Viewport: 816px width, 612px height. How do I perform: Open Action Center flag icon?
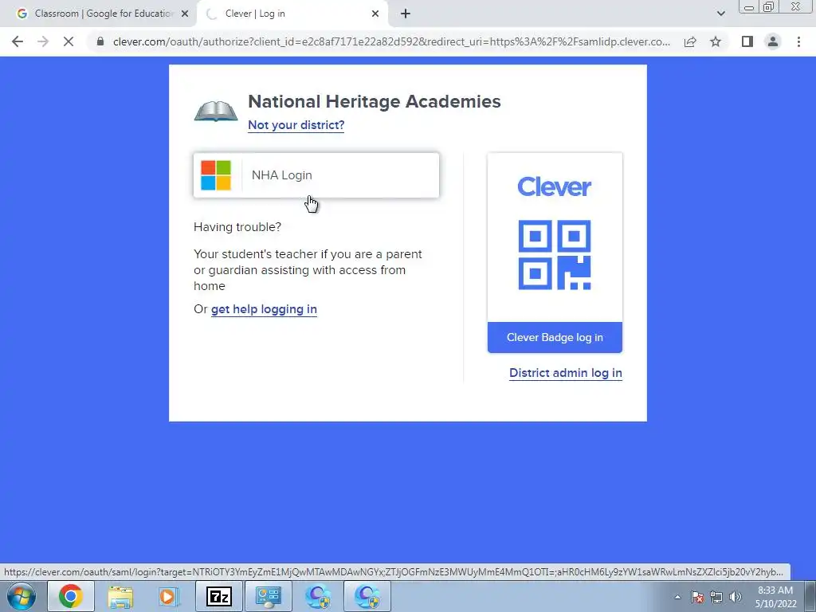pyautogui.click(x=697, y=597)
